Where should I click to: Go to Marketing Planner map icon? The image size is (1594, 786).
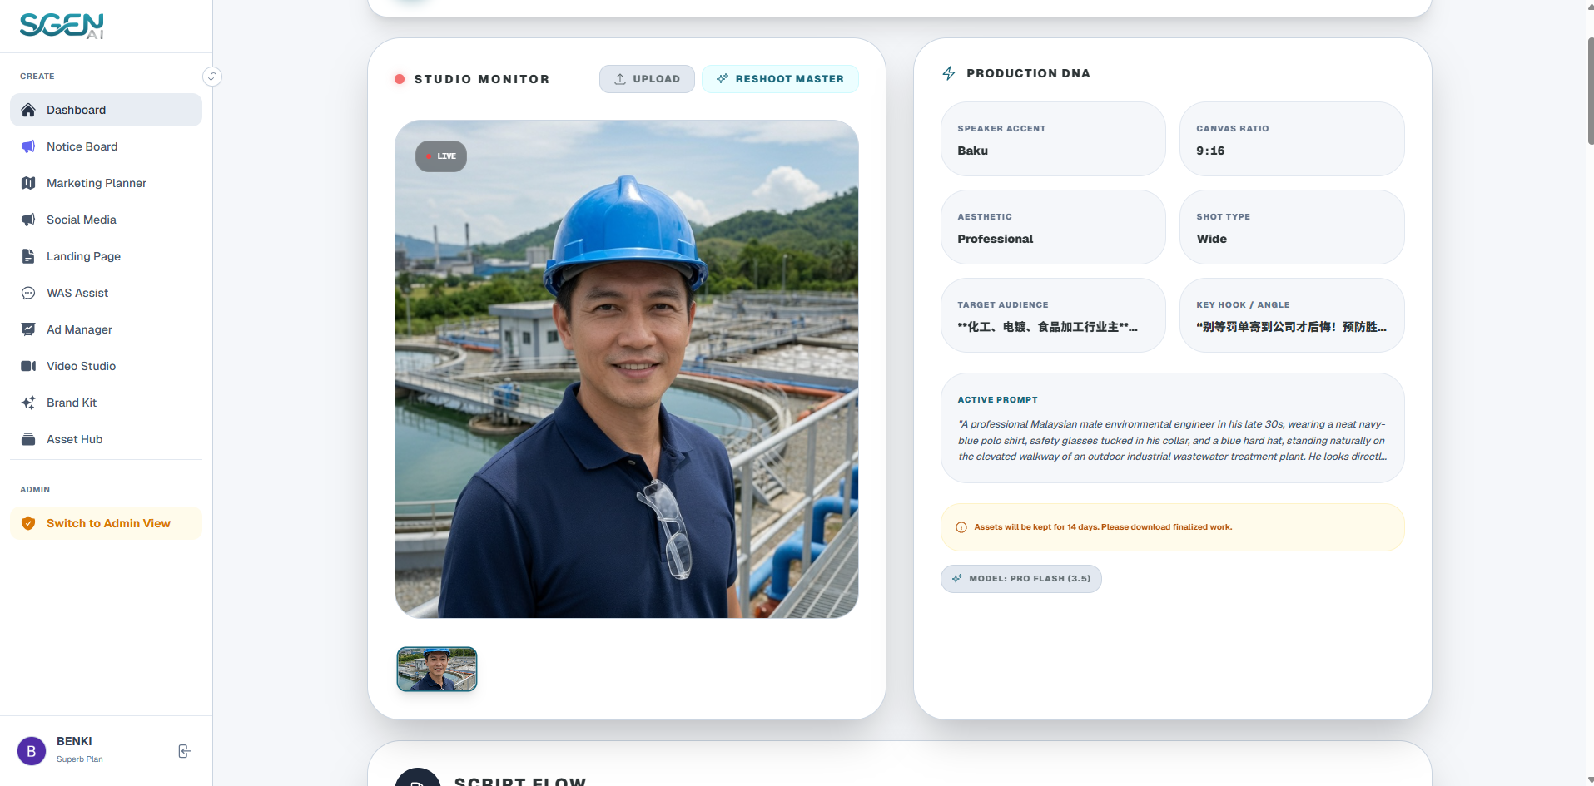(x=28, y=183)
